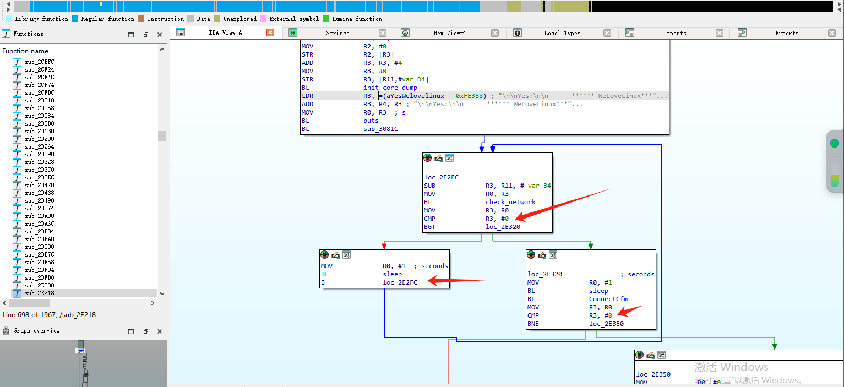
Task: Click function list scroll-up arrow
Action: (x=162, y=49)
